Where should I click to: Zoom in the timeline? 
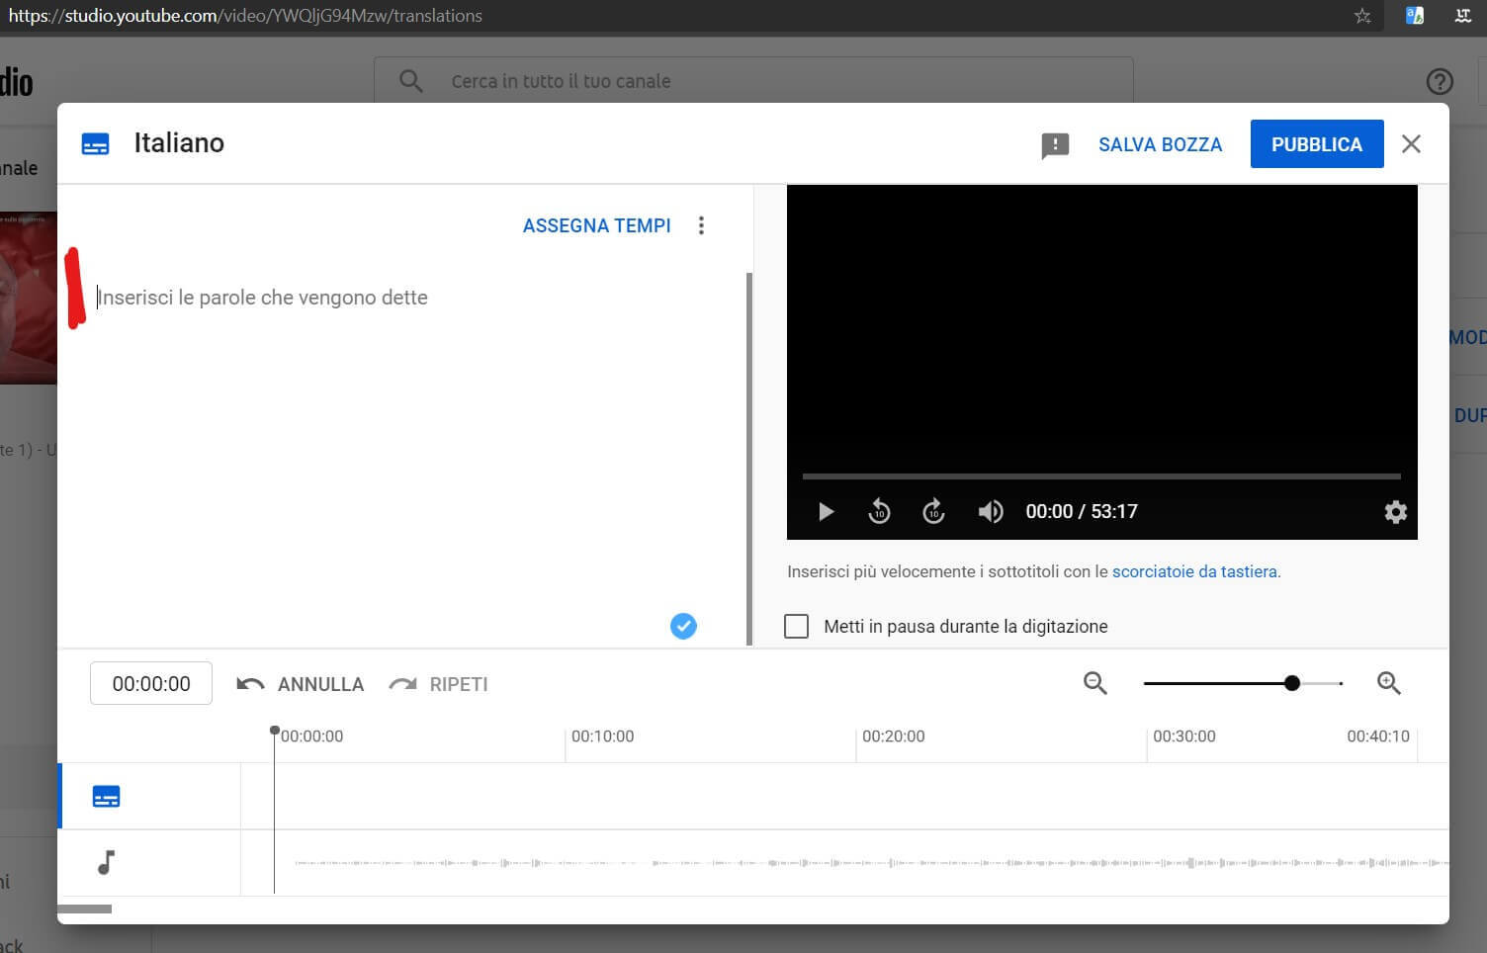pyautogui.click(x=1388, y=683)
